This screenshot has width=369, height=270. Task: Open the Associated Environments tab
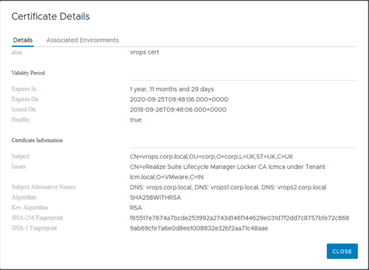coord(82,40)
